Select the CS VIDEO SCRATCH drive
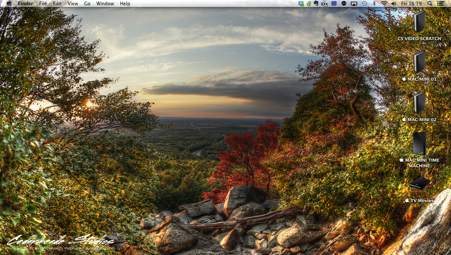Viewport: 451px width, 255px height. point(419,22)
